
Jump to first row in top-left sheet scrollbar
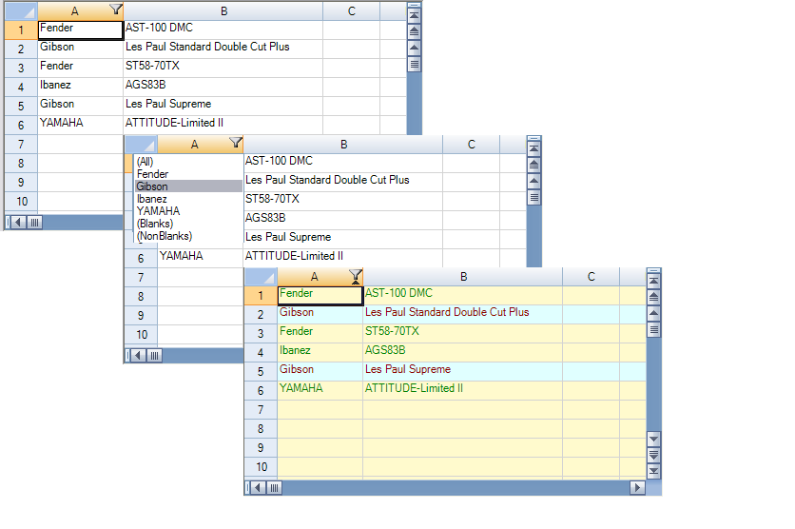pos(415,15)
